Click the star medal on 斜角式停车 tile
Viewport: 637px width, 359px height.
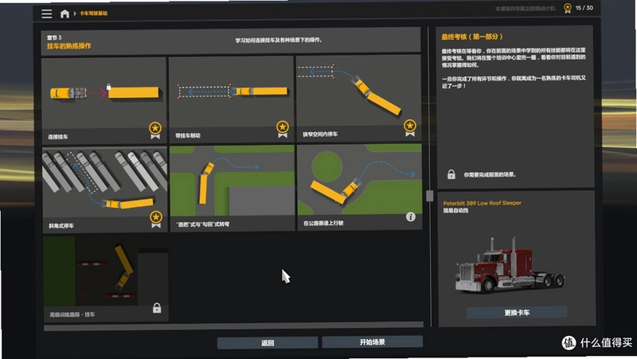(x=156, y=219)
